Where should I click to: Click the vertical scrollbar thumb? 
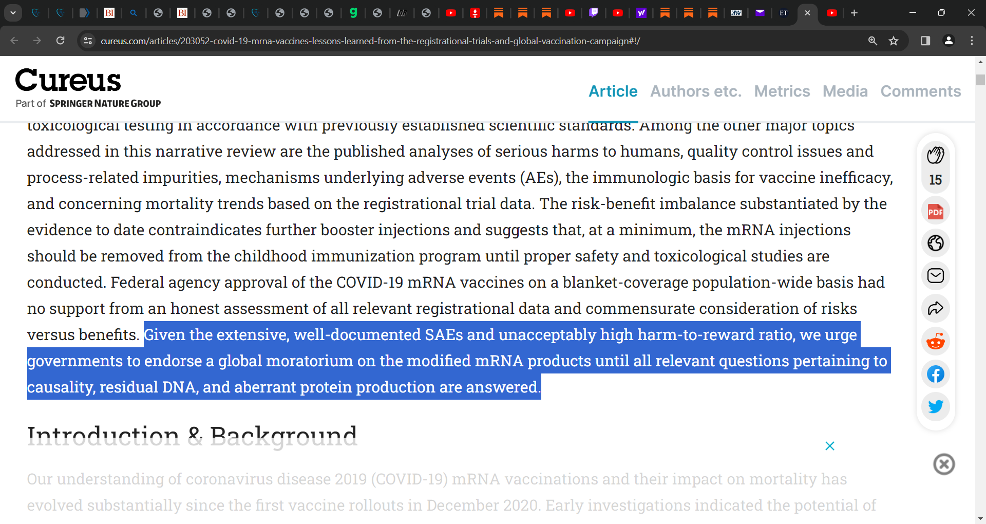[980, 80]
